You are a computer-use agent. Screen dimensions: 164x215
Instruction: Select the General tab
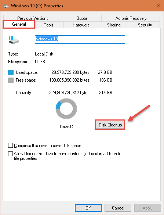[19, 24]
